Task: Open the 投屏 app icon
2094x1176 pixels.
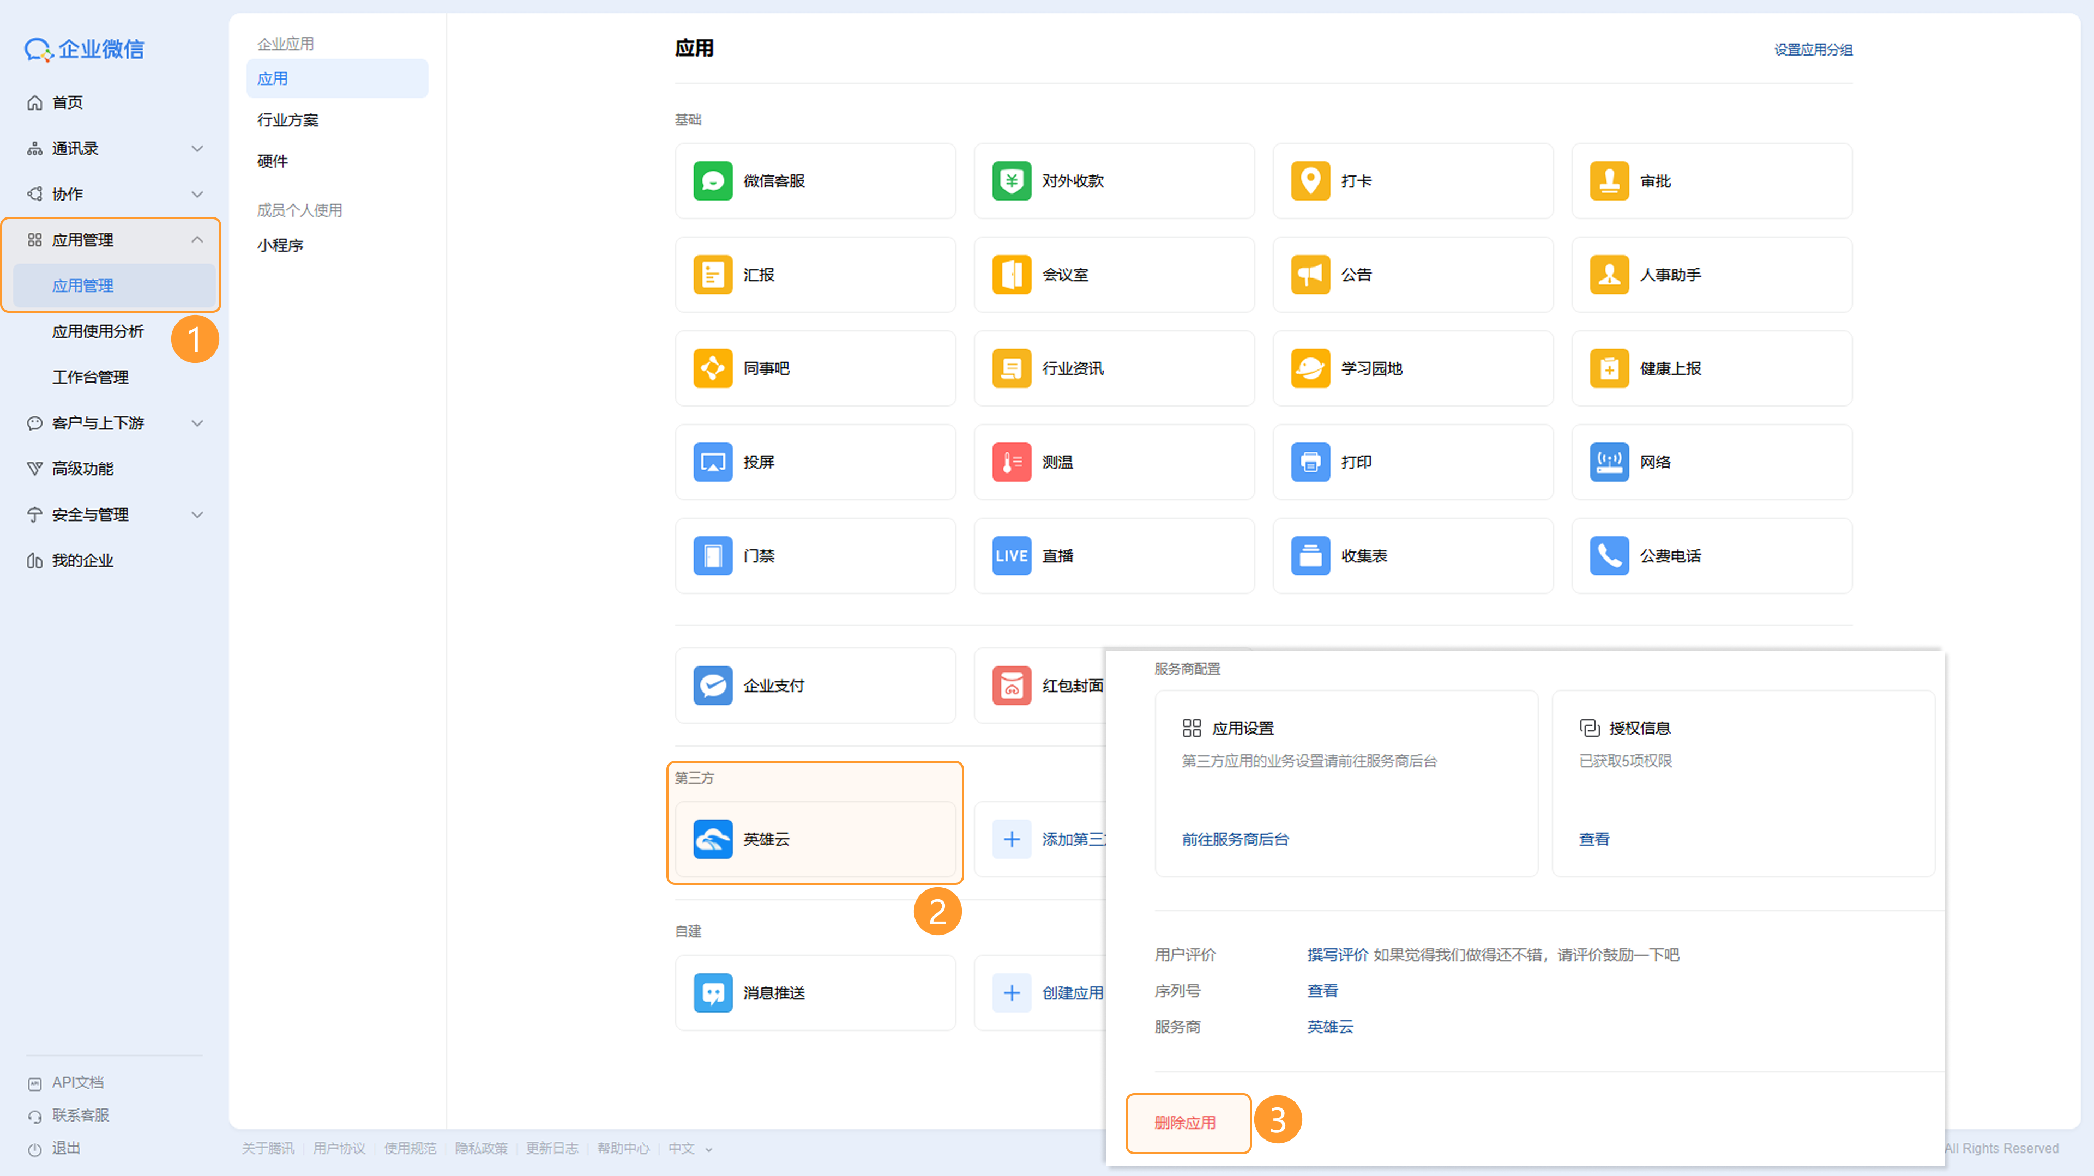Action: 712,462
